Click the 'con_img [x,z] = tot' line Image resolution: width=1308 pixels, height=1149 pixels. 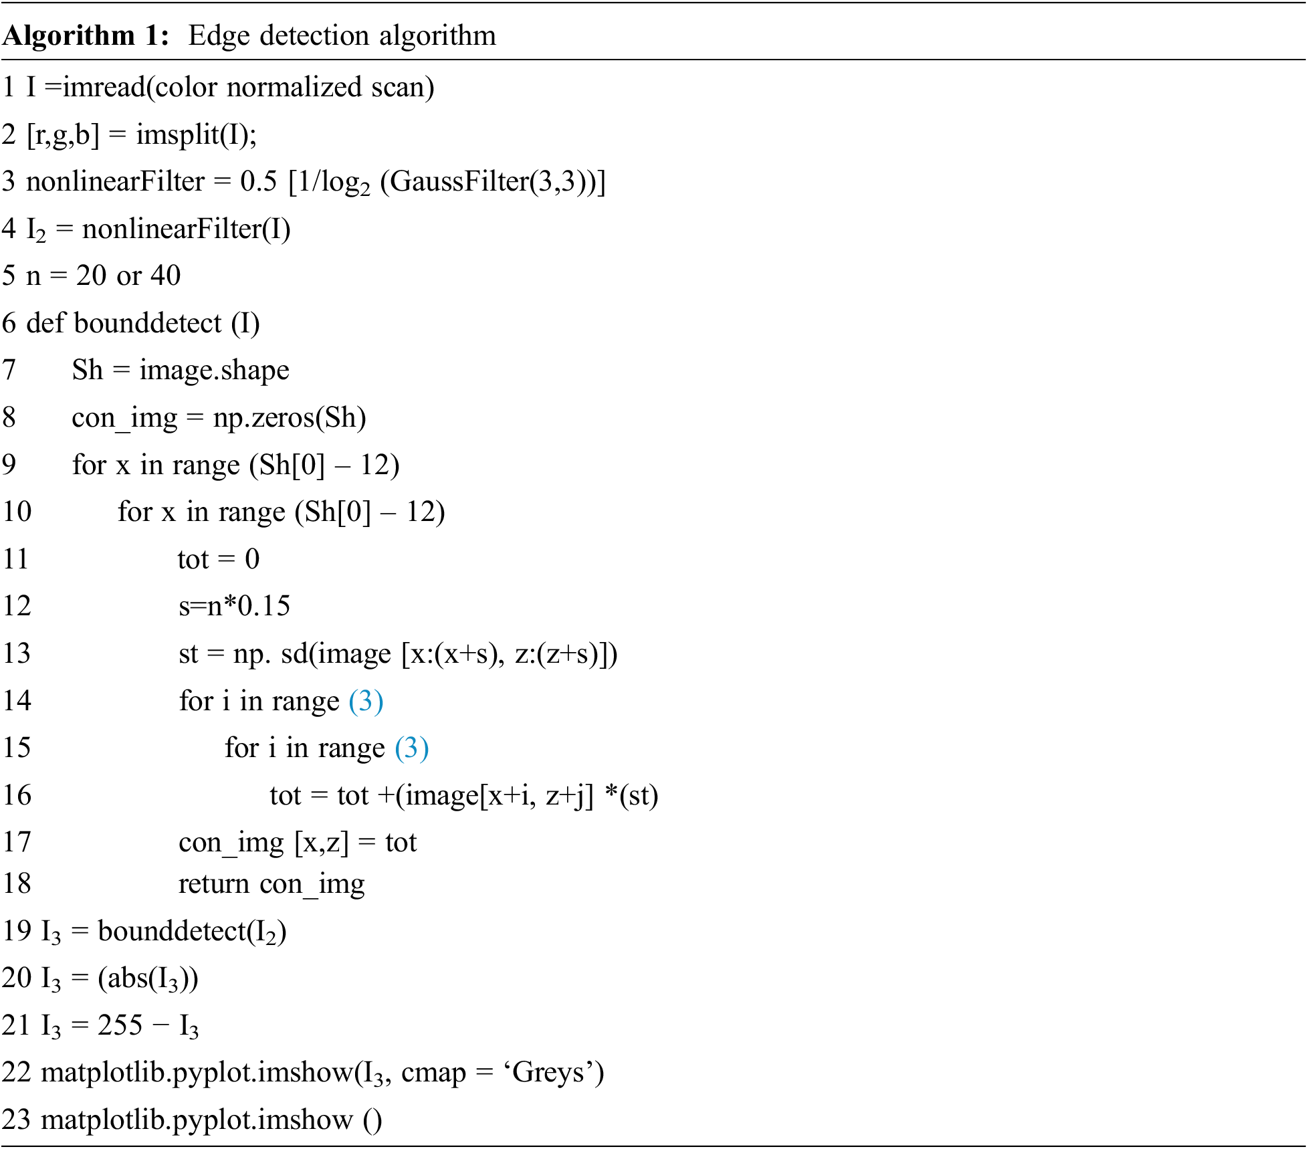point(298,843)
